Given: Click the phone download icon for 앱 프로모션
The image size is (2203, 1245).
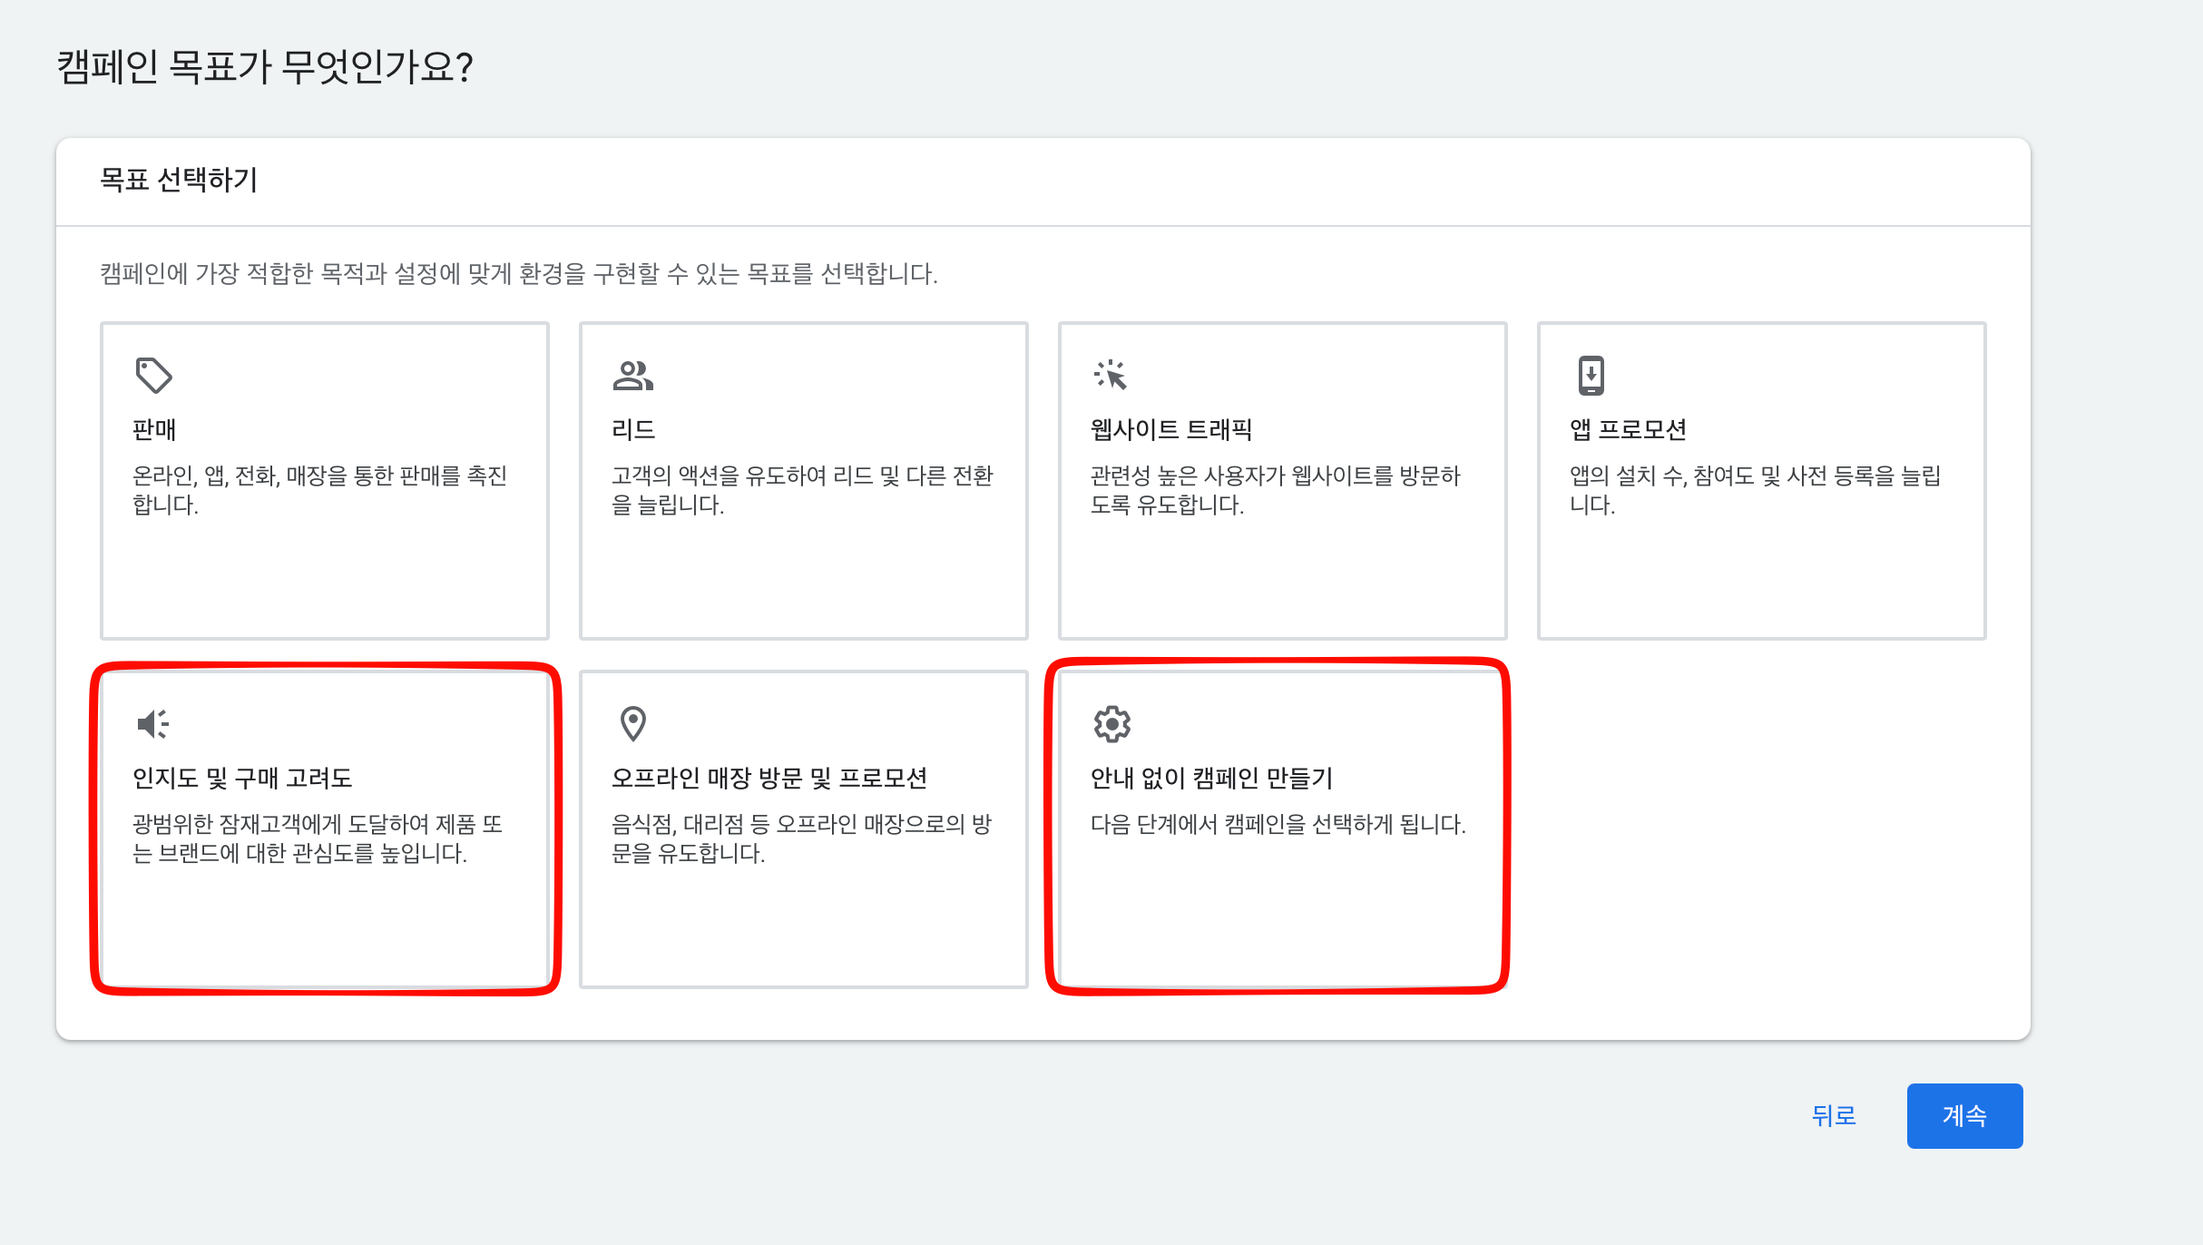Looking at the screenshot, I should click(x=1591, y=375).
